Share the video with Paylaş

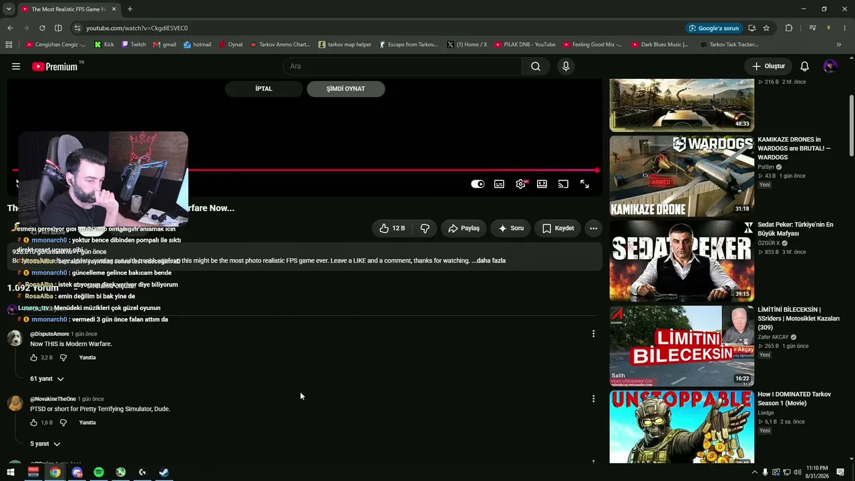click(464, 228)
